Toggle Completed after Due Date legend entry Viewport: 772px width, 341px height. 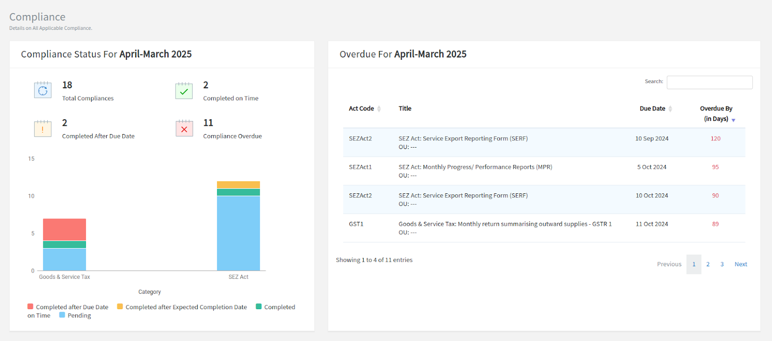click(x=30, y=307)
